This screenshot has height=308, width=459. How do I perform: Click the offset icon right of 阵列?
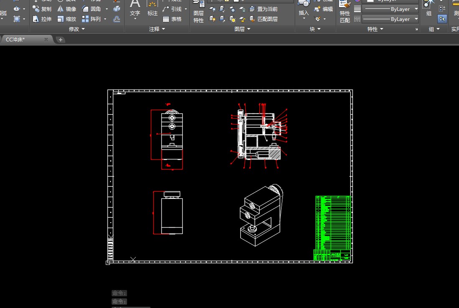[117, 19]
